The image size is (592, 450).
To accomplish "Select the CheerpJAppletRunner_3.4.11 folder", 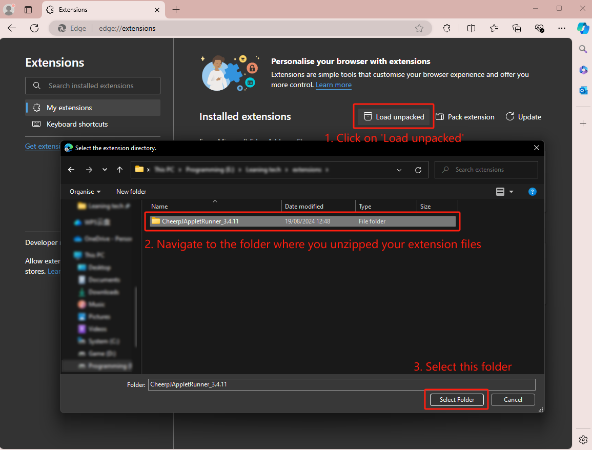I will (x=200, y=221).
